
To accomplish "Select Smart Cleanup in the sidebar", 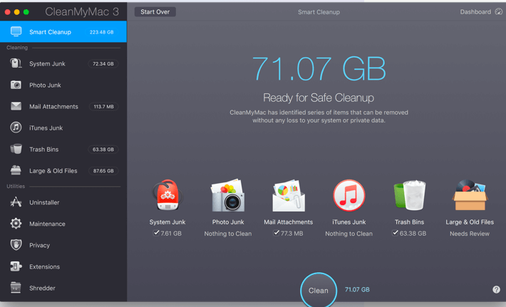I will point(63,31).
